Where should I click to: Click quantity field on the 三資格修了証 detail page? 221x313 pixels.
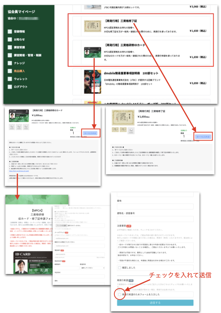[186, 136]
